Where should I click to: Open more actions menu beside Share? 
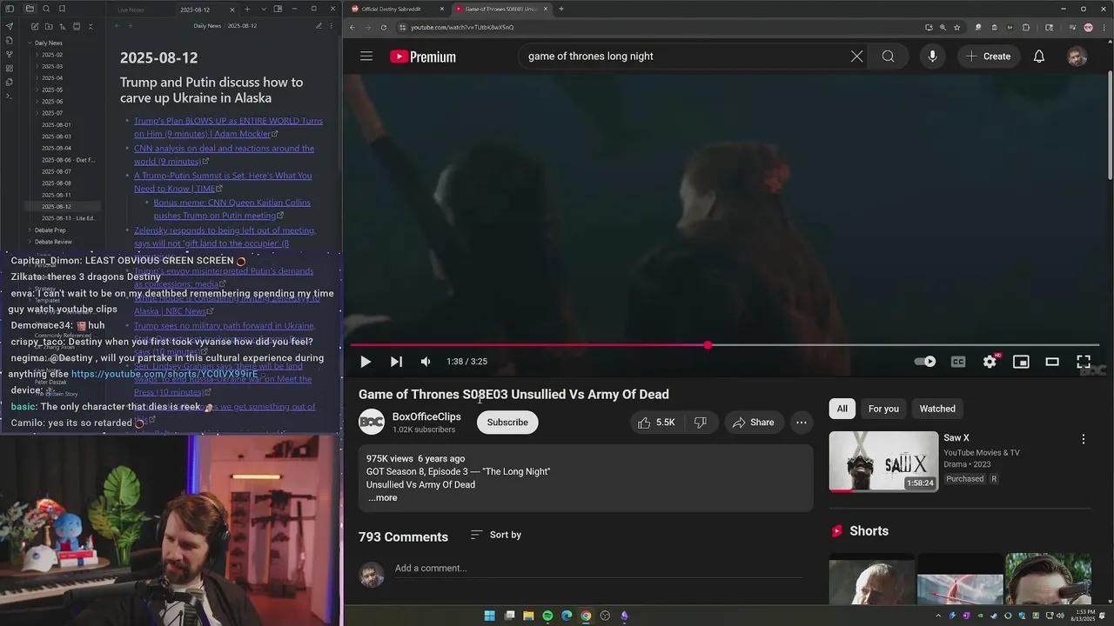coord(802,423)
